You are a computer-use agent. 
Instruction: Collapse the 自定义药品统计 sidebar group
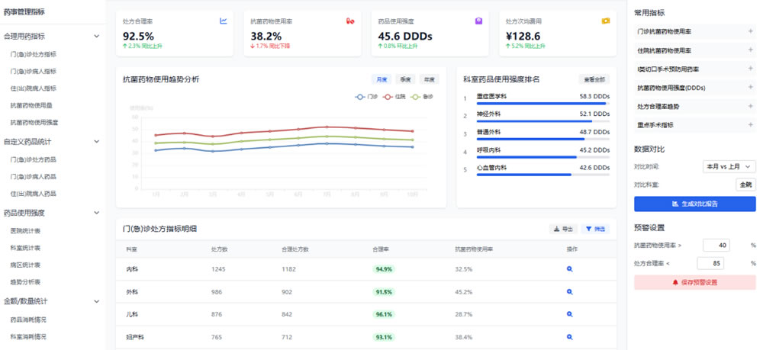point(96,142)
